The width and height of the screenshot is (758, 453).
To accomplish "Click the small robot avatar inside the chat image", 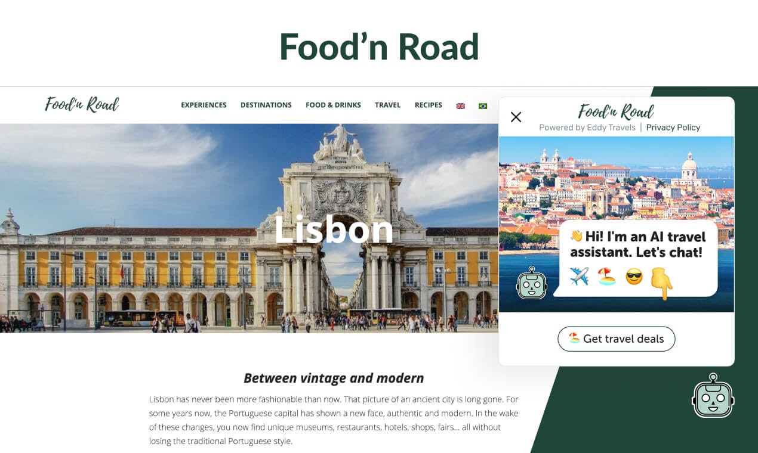I will click(x=531, y=283).
